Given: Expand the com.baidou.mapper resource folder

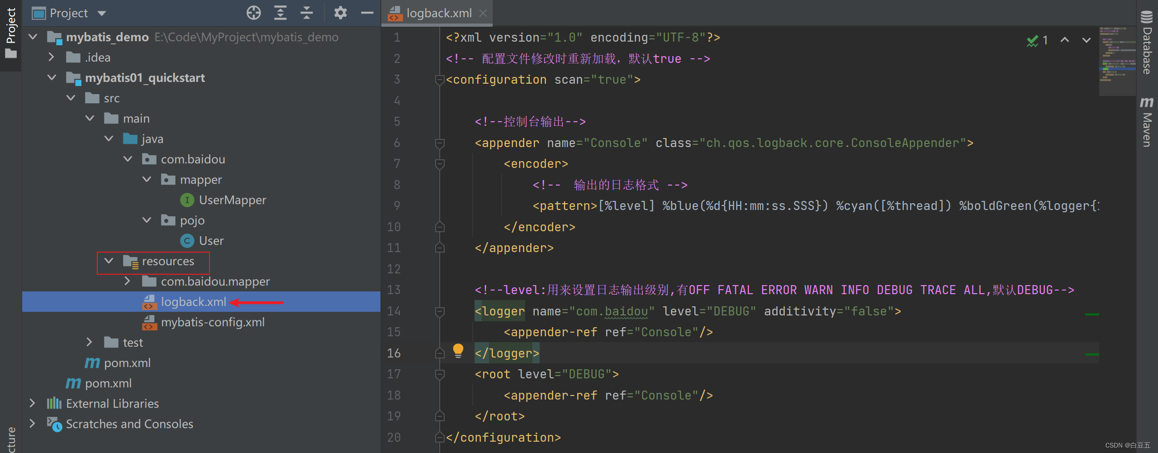Looking at the screenshot, I should tap(127, 281).
